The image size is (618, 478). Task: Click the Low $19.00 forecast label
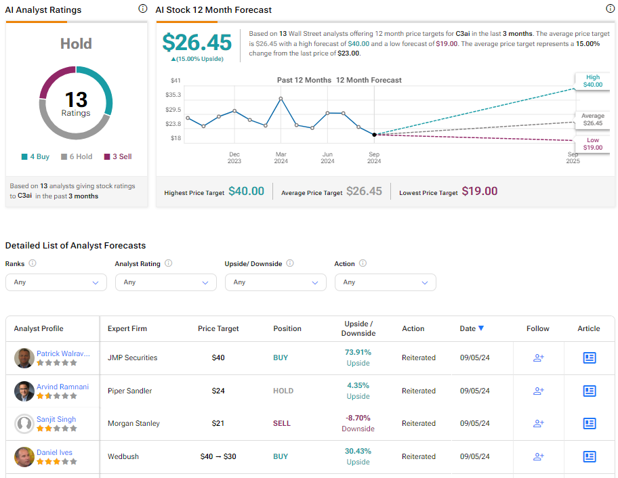pos(593,144)
